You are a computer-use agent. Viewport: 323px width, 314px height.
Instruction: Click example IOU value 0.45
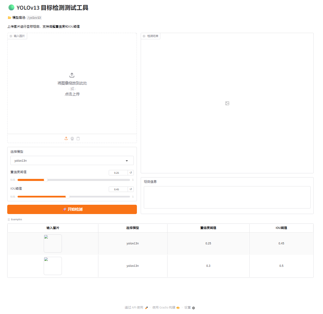pyautogui.click(x=281, y=243)
